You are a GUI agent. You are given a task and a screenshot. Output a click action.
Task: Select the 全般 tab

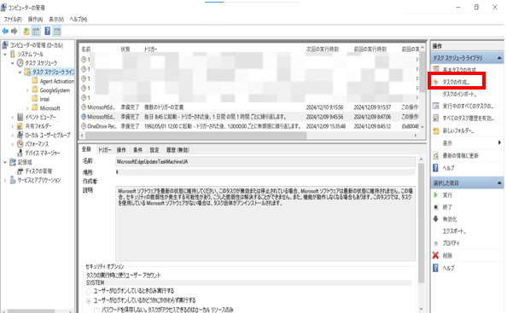pos(87,149)
